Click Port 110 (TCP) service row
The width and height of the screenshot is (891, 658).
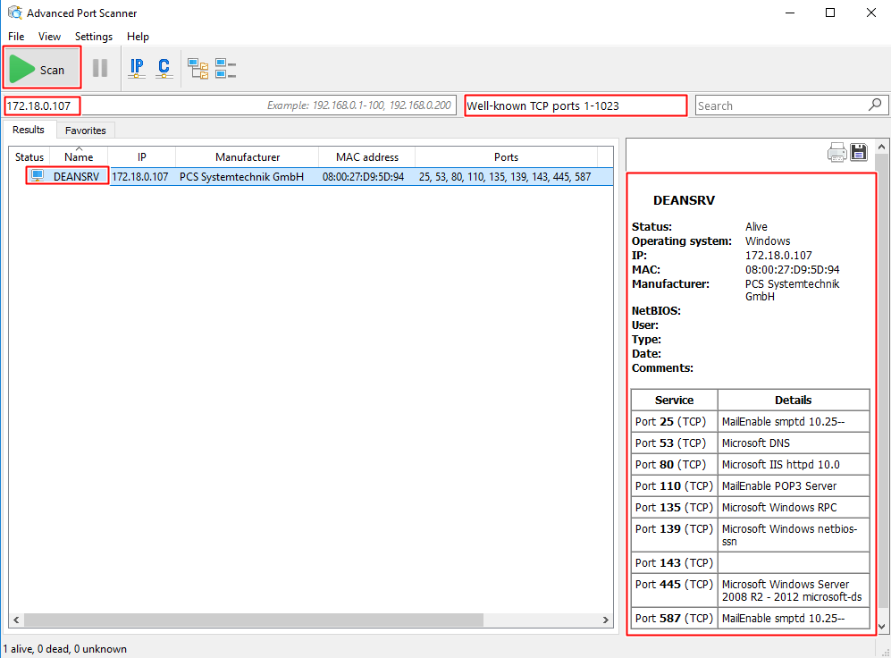(750, 485)
